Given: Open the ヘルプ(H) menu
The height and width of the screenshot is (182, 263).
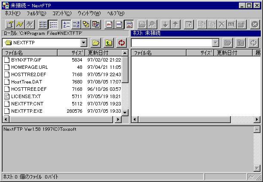Looking at the screenshot, I should 116,13.
